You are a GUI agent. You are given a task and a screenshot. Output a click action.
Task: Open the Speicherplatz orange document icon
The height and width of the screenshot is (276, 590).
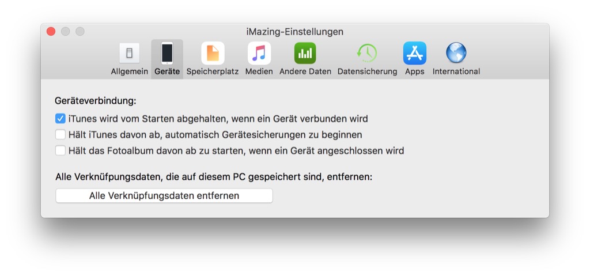(213, 53)
